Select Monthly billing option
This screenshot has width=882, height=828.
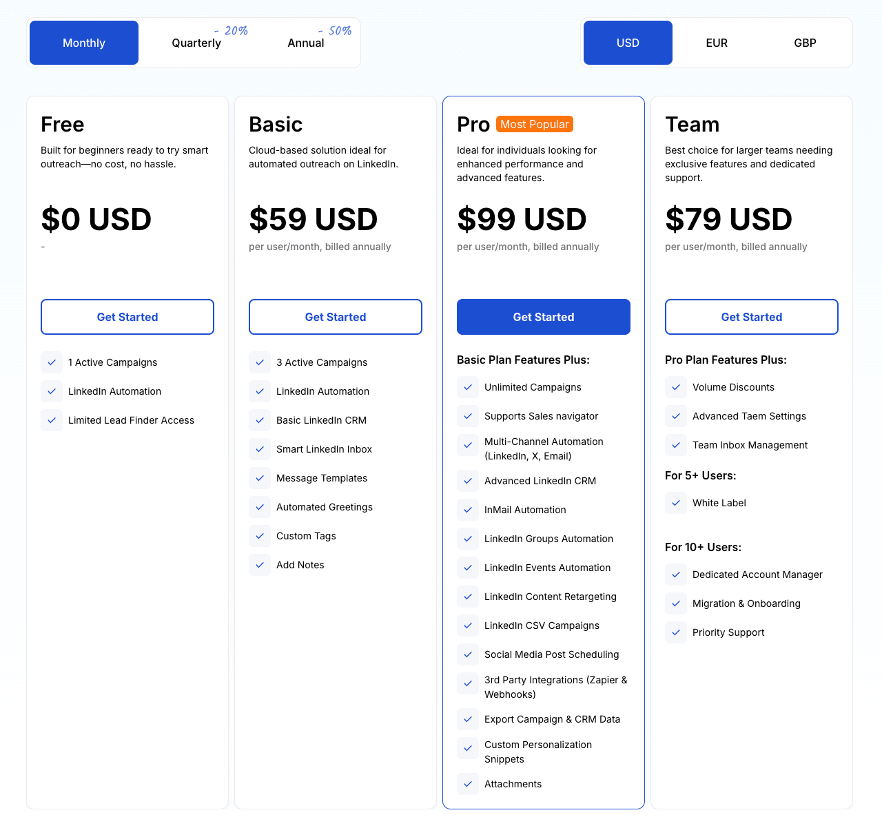[x=84, y=43]
